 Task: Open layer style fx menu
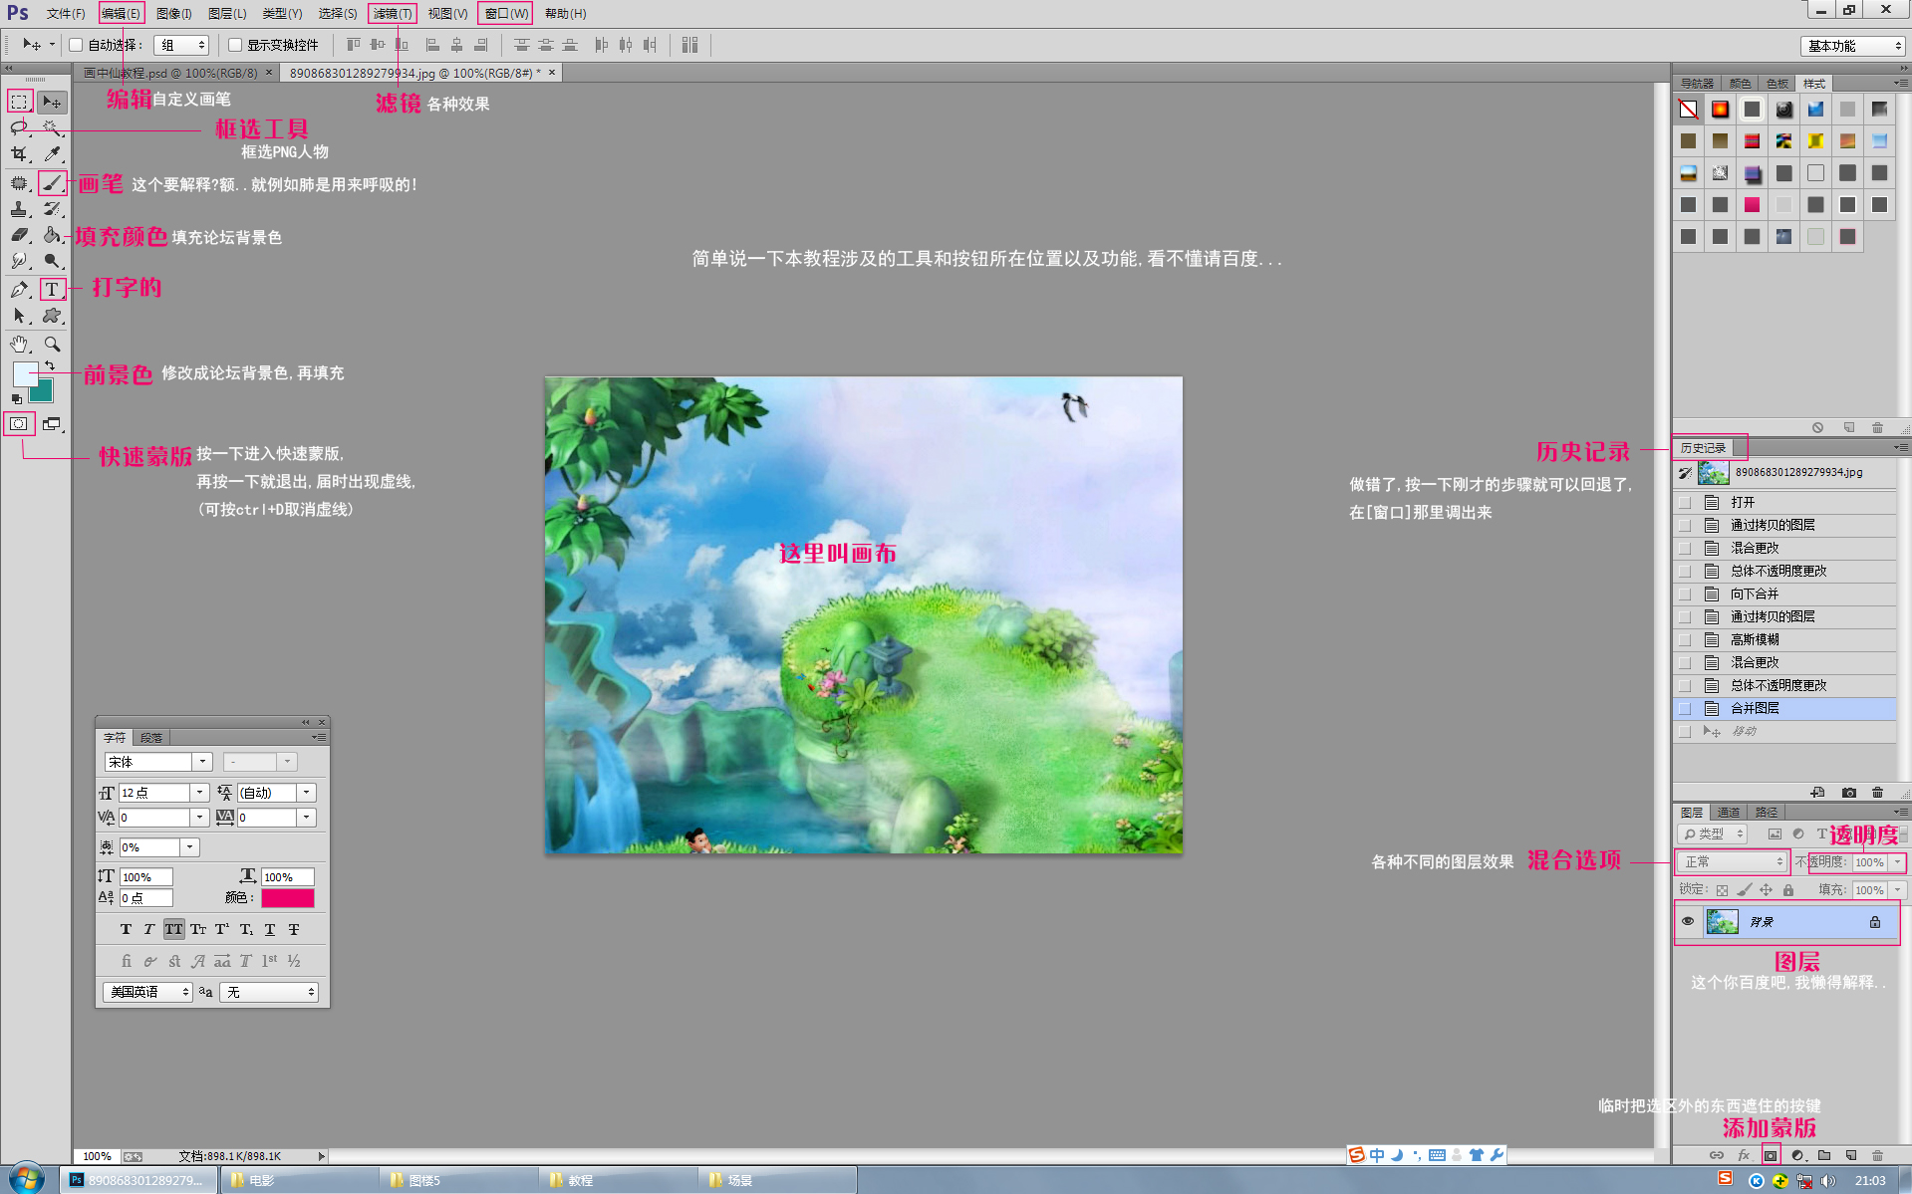(1744, 1155)
